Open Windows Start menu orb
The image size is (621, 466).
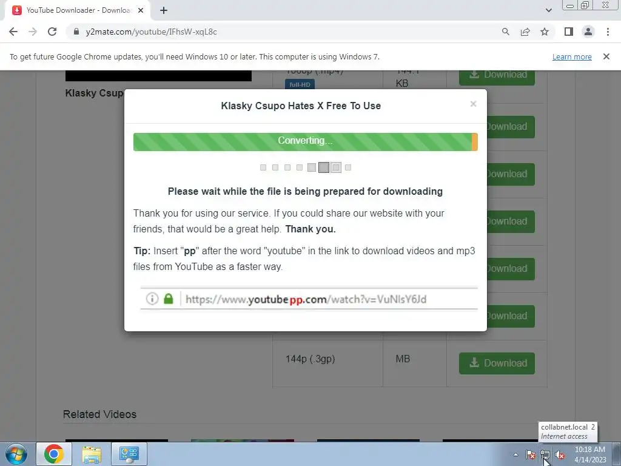click(x=16, y=454)
